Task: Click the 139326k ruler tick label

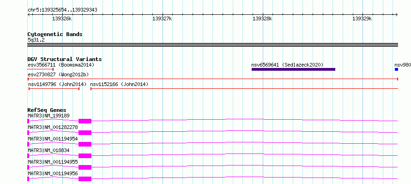Action: [x=62, y=18]
